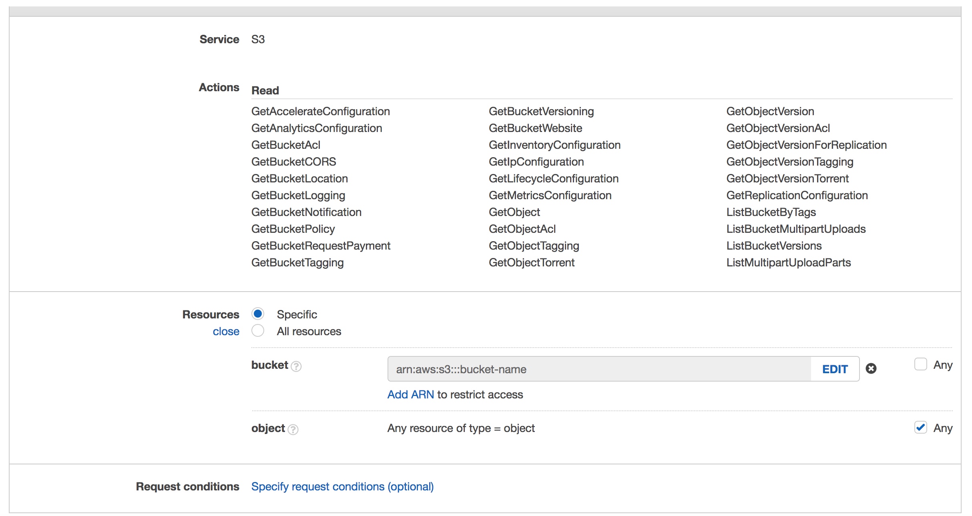Click the GetBucketPolicy action
This screenshot has height=516, width=972.
pos(293,229)
